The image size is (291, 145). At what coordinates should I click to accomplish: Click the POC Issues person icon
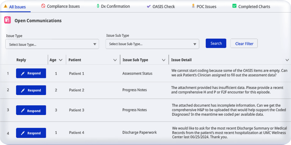coord(193,6)
